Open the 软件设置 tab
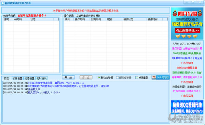205x125 pixels. click(17, 78)
